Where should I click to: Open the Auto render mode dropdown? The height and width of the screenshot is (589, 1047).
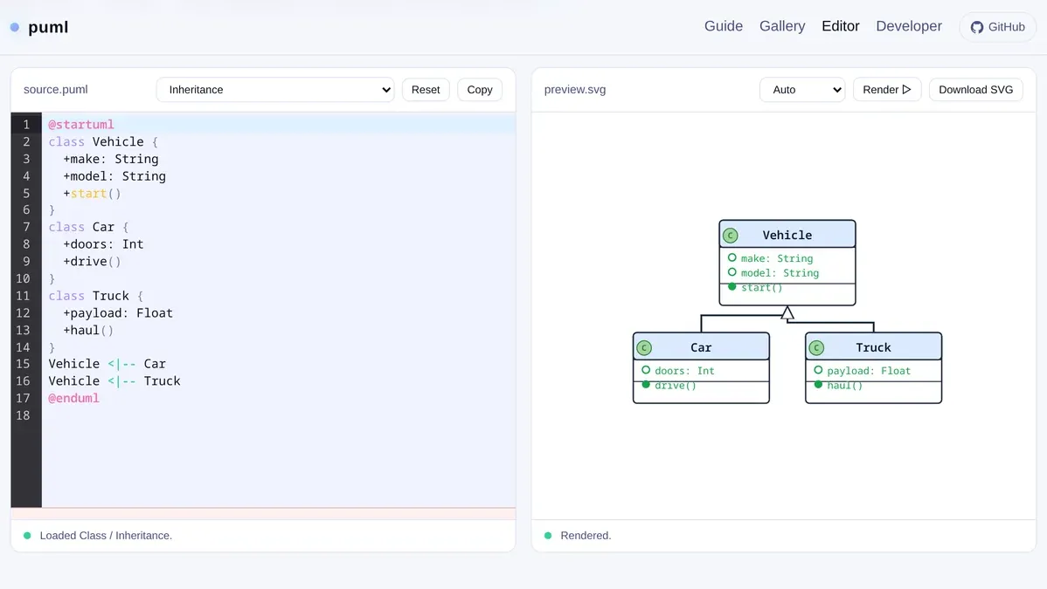[x=802, y=89]
